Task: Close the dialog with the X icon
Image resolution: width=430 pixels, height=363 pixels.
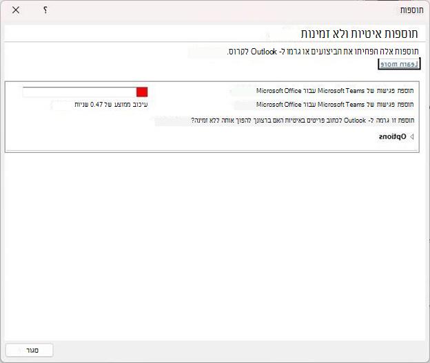Action: coord(16,10)
